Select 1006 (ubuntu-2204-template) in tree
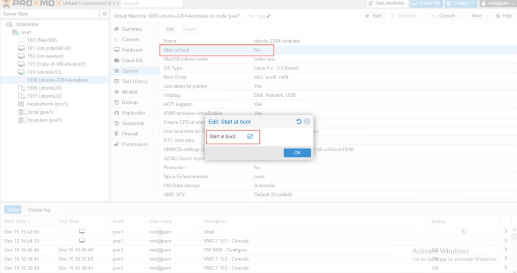This screenshot has height=273, width=517. click(x=58, y=80)
